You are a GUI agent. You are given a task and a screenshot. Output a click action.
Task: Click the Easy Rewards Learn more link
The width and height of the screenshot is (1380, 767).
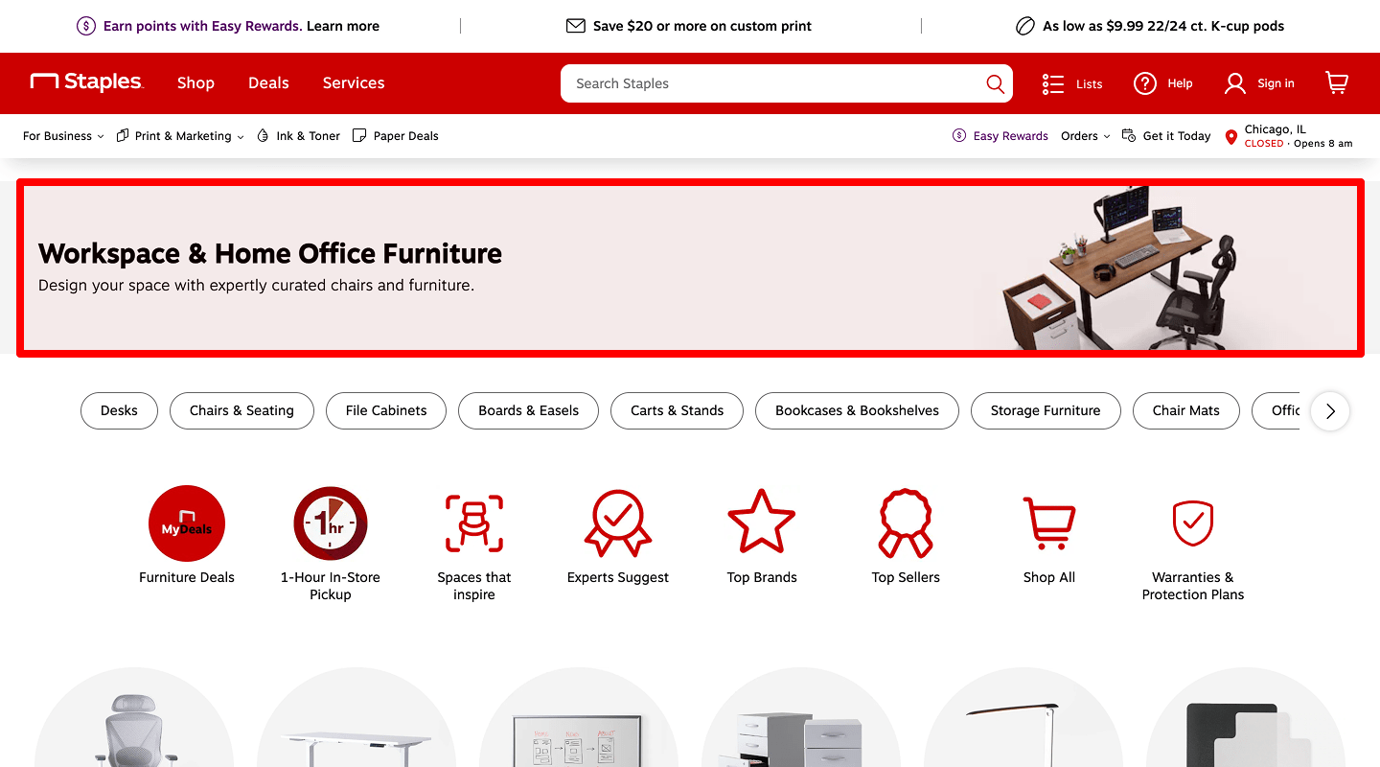click(343, 26)
